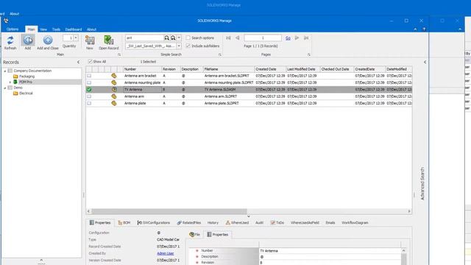Click the file icon on TV Antenna row
This screenshot has width=471, height=265.
[x=114, y=90]
